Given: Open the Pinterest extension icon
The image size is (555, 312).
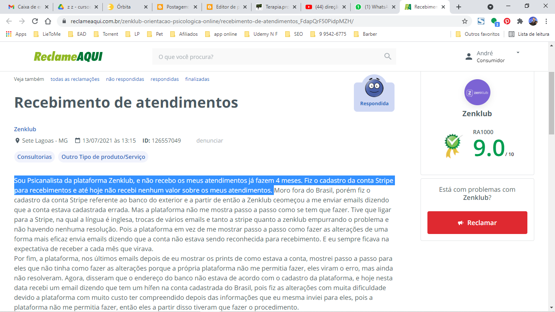Looking at the screenshot, I should point(507,21).
